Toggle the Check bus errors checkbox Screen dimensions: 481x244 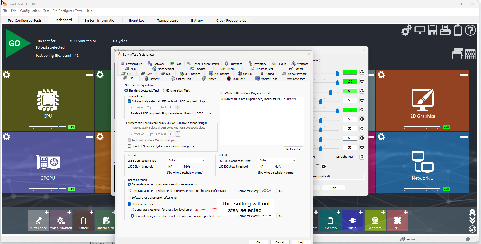tap(129, 204)
